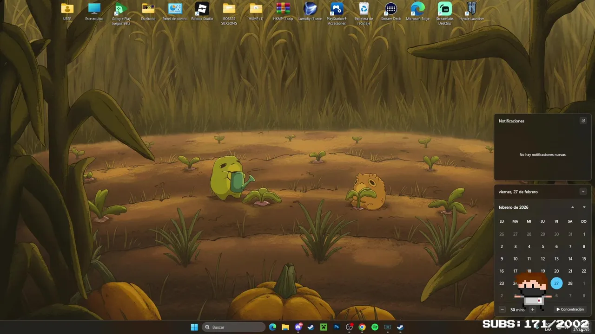Open Este equipo desktop icon
This screenshot has width=595, height=334.
tap(94, 12)
